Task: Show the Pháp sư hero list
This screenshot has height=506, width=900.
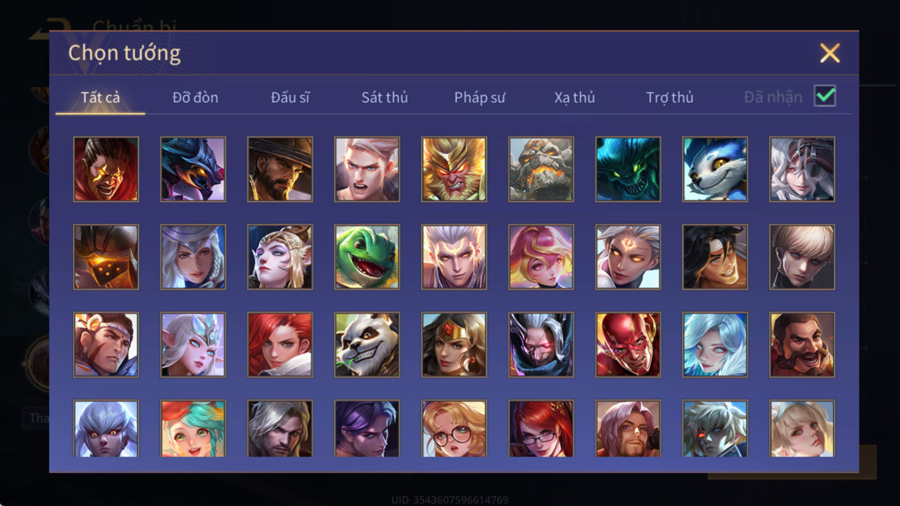Action: point(479,97)
